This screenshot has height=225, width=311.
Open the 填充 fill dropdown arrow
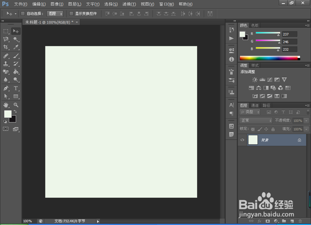[x=306, y=129]
